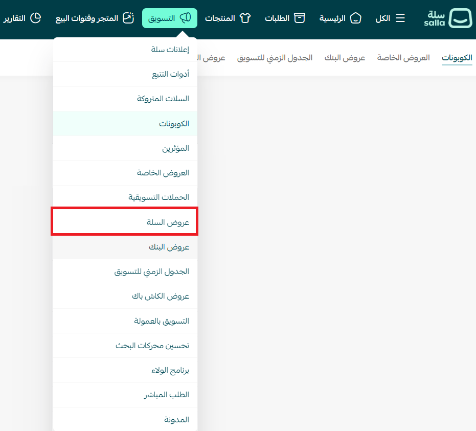This screenshot has height=431, width=476.
Task: Open السلات المتروكة menu item
Action: point(163,99)
